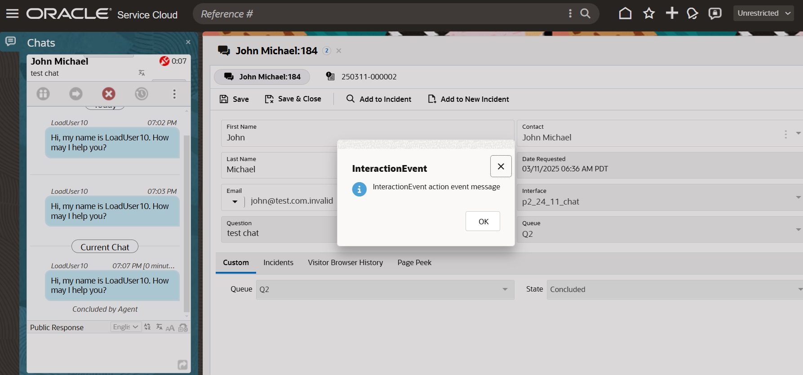Click the Question field test chat
This screenshot has height=375, width=803.
(279, 230)
